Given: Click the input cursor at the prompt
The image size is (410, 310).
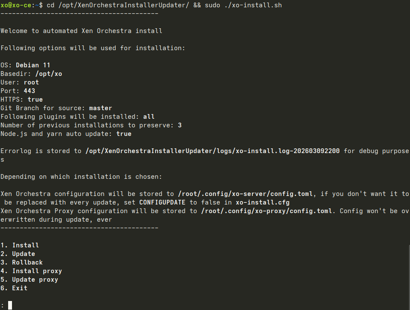Looking at the screenshot, I should click(10, 305).
